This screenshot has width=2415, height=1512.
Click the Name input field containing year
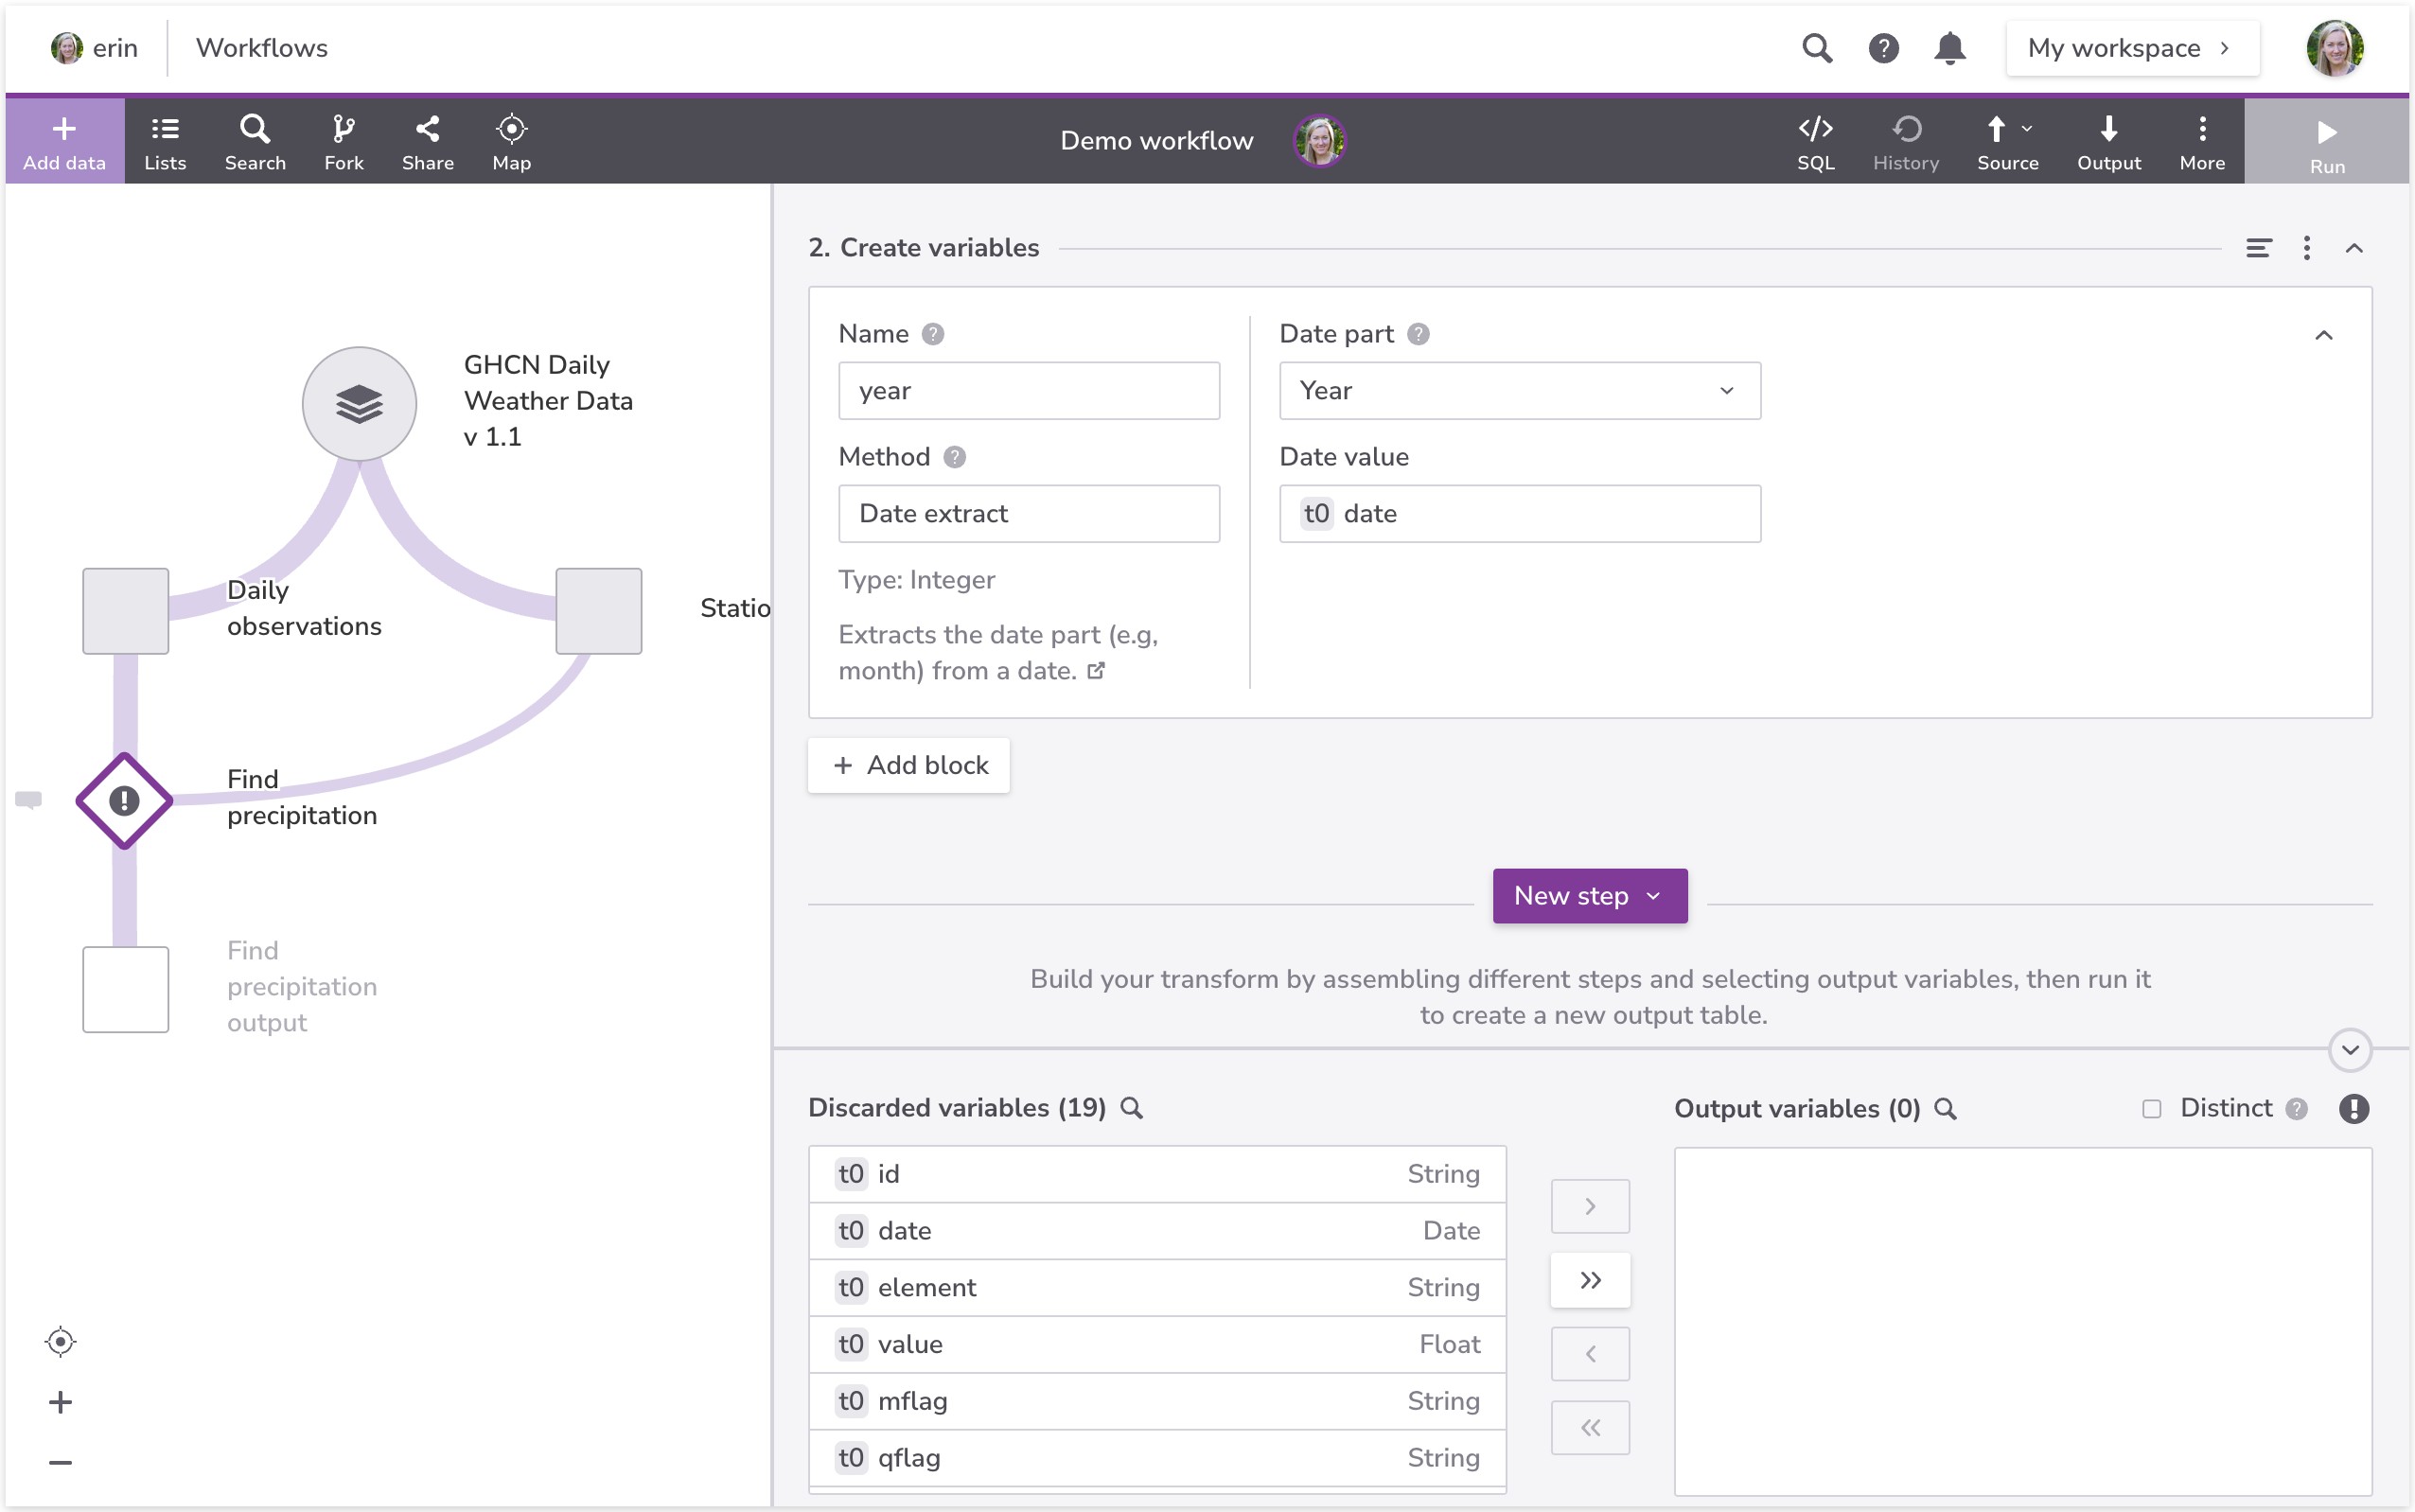[x=1028, y=391]
